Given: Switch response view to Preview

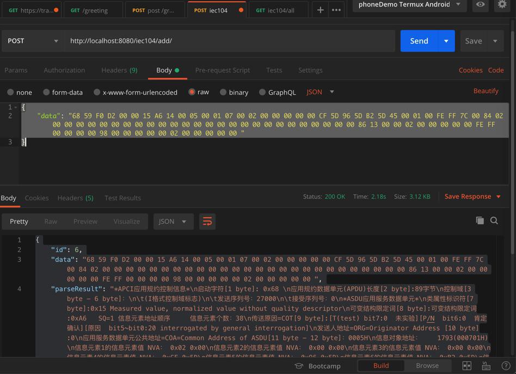Looking at the screenshot, I should 85,222.
